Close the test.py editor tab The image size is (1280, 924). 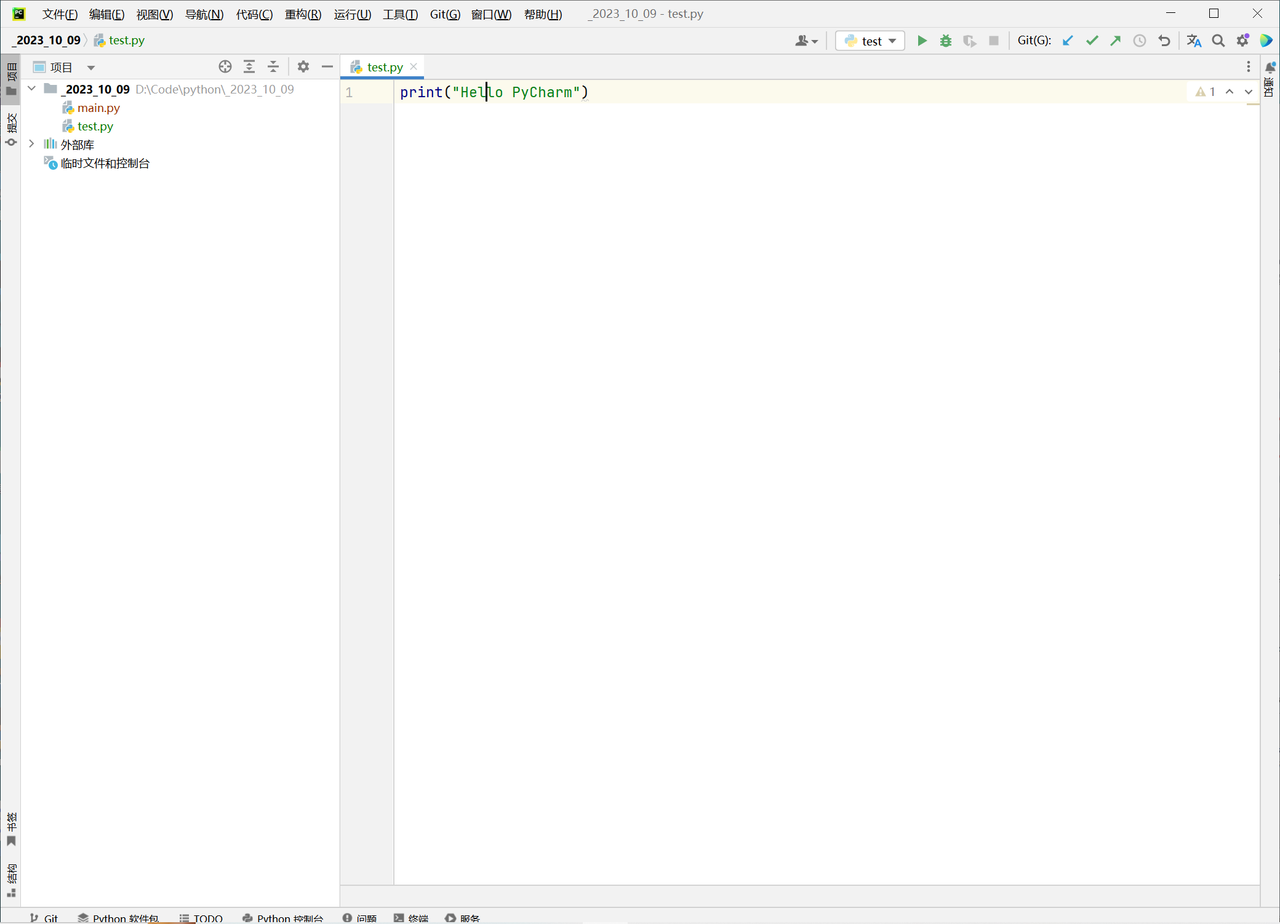[x=414, y=66]
